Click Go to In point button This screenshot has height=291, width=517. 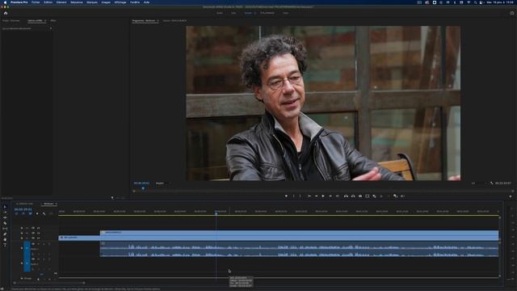pos(309,196)
